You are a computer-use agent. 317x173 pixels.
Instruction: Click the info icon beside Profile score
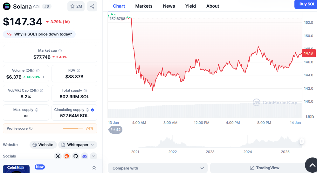[x=31, y=128]
